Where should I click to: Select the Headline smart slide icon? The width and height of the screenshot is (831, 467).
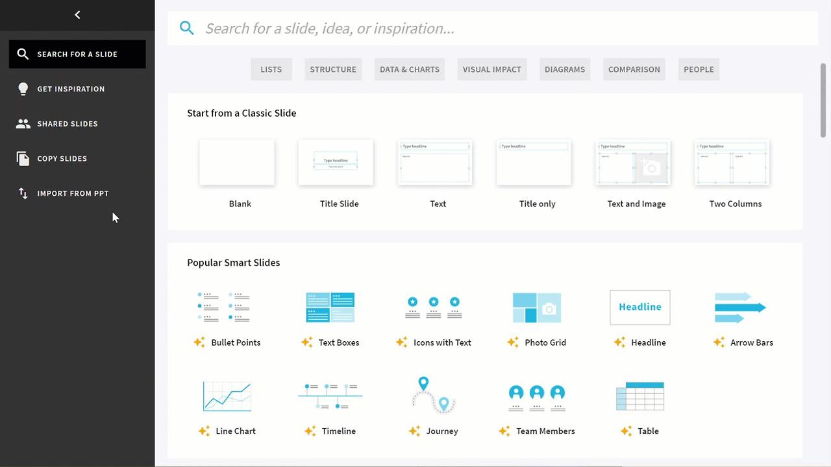point(640,307)
